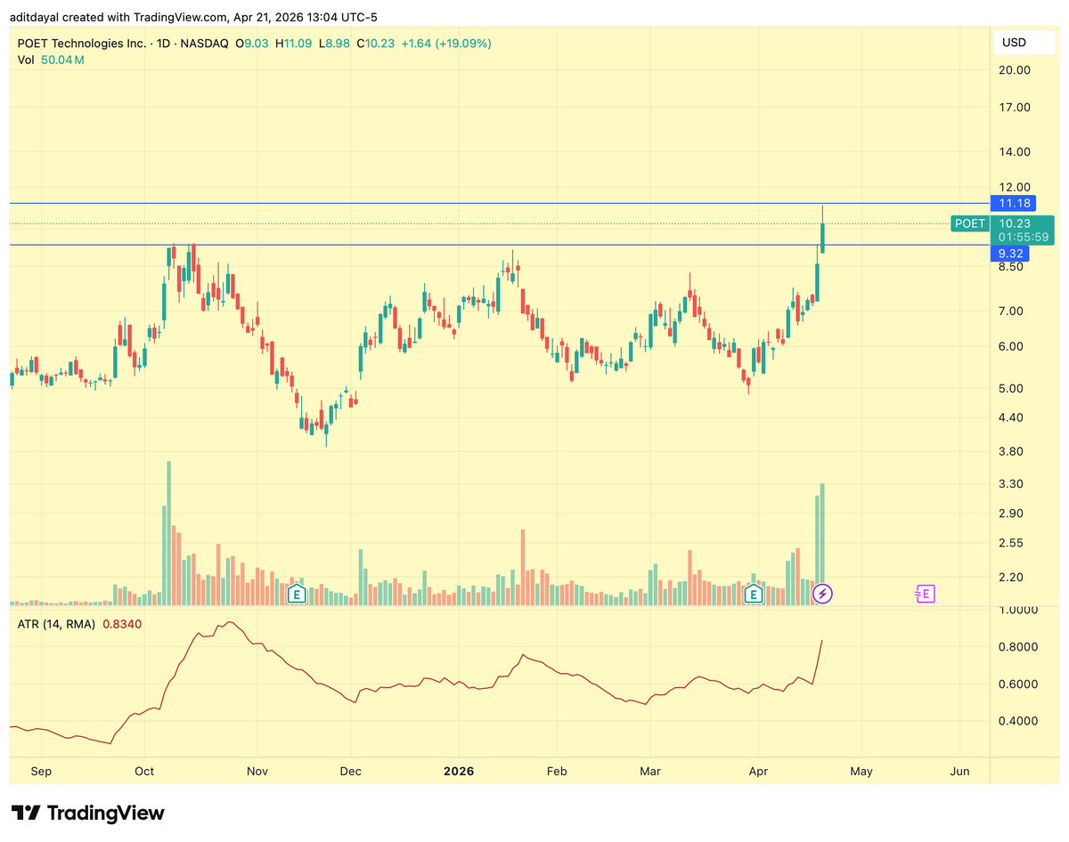The width and height of the screenshot is (1069, 842).
Task: Click the Dec label on time axis
Action: click(x=350, y=772)
